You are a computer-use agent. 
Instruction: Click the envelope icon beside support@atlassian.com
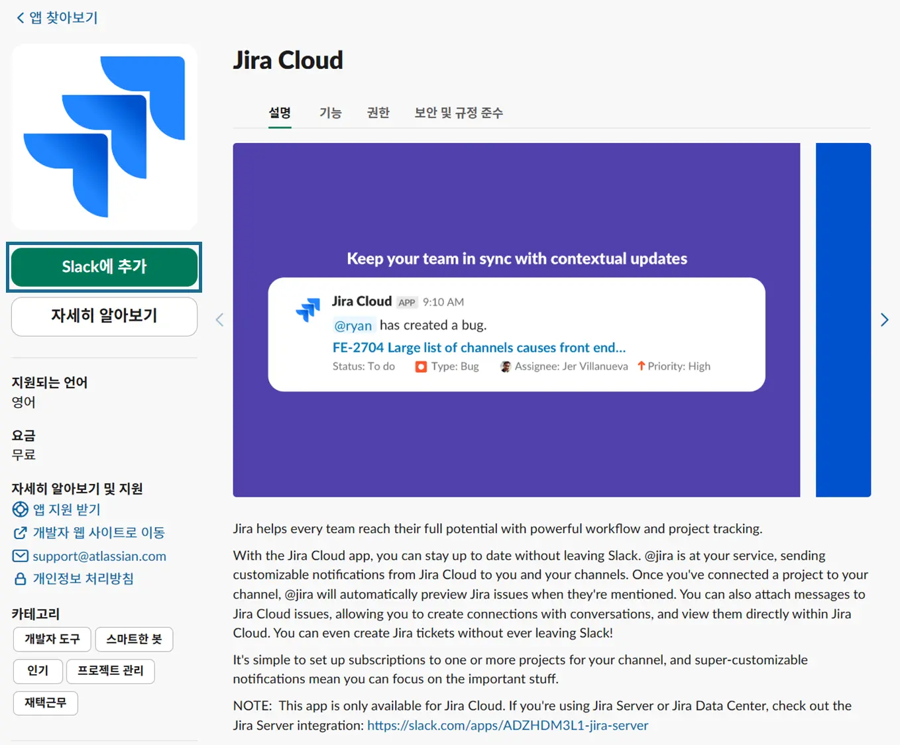click(21, 556)
